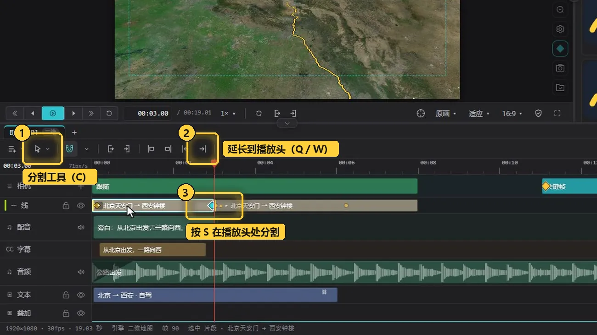
Task: Click the trim-start-to-playhead icon
Action: click(151, 149)
